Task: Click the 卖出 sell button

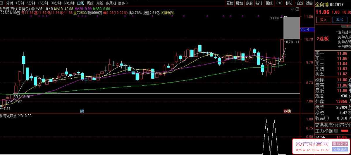Action: pos(340,20)
